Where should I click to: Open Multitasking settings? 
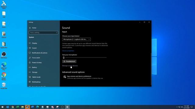[36, 82]
